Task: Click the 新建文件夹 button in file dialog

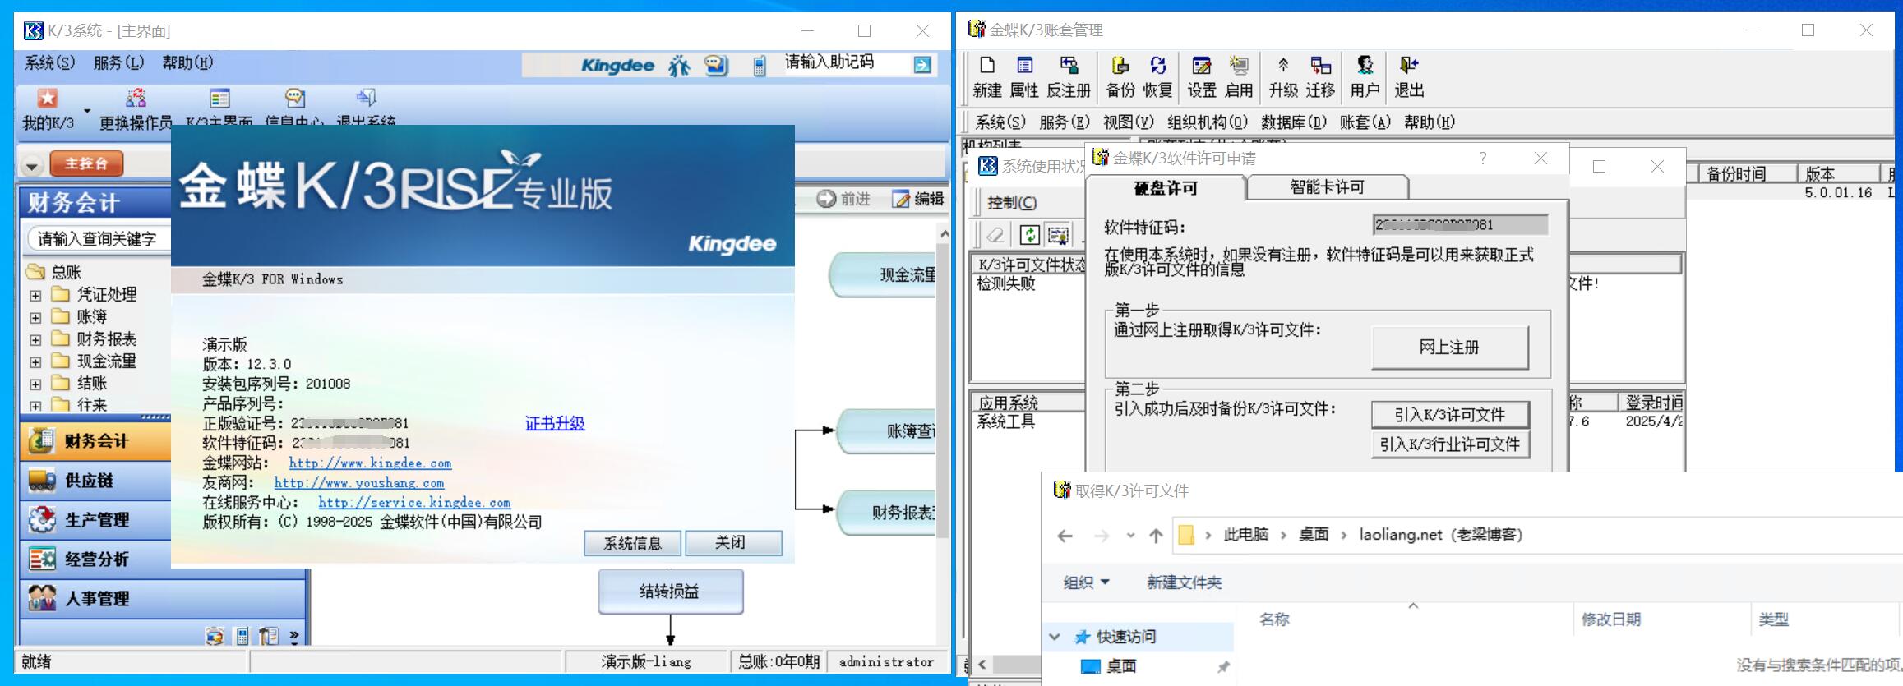Action: [1184, 582]
